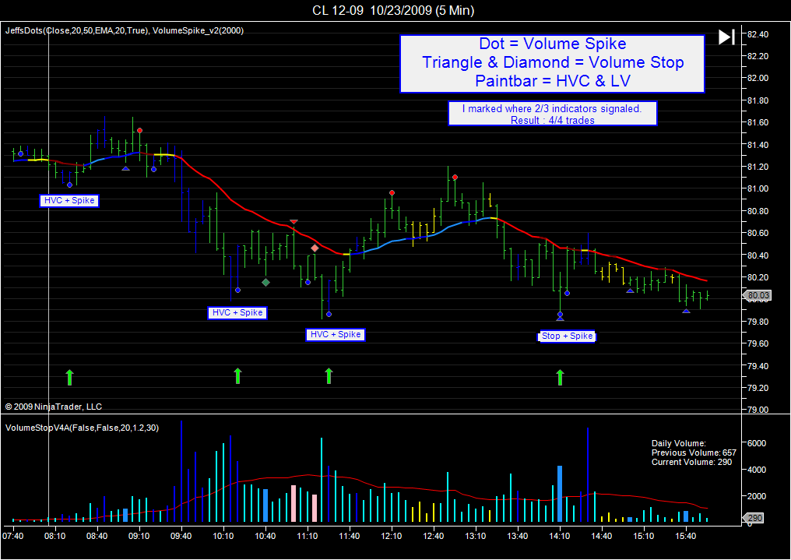Image resolution: width=791 pixels, height=560 pixels.
Task: Select the blue triangle below Stop + Spike low
Action: click(x=560, y=319)
